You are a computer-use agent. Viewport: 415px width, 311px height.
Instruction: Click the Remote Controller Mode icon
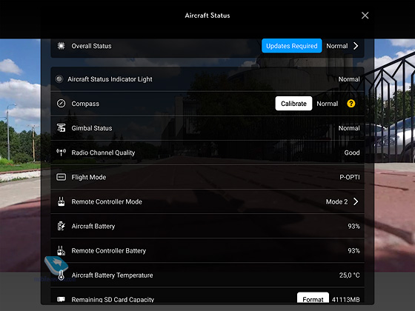(61, 201)
